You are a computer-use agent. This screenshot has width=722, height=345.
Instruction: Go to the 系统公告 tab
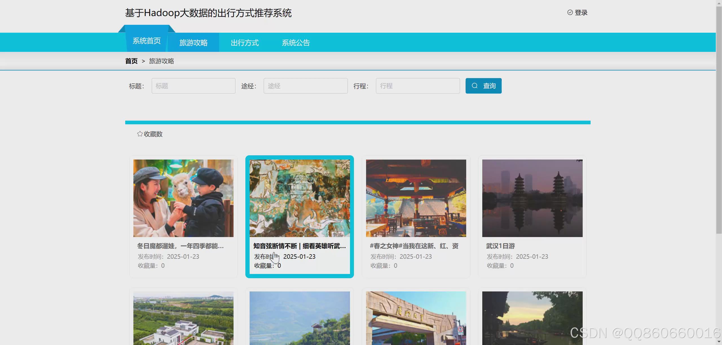296,43
